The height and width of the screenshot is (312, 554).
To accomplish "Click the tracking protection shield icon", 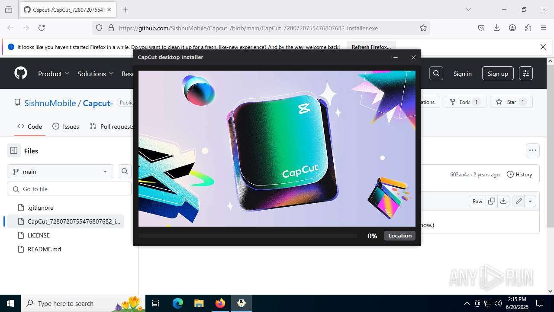I will (99, 28).
